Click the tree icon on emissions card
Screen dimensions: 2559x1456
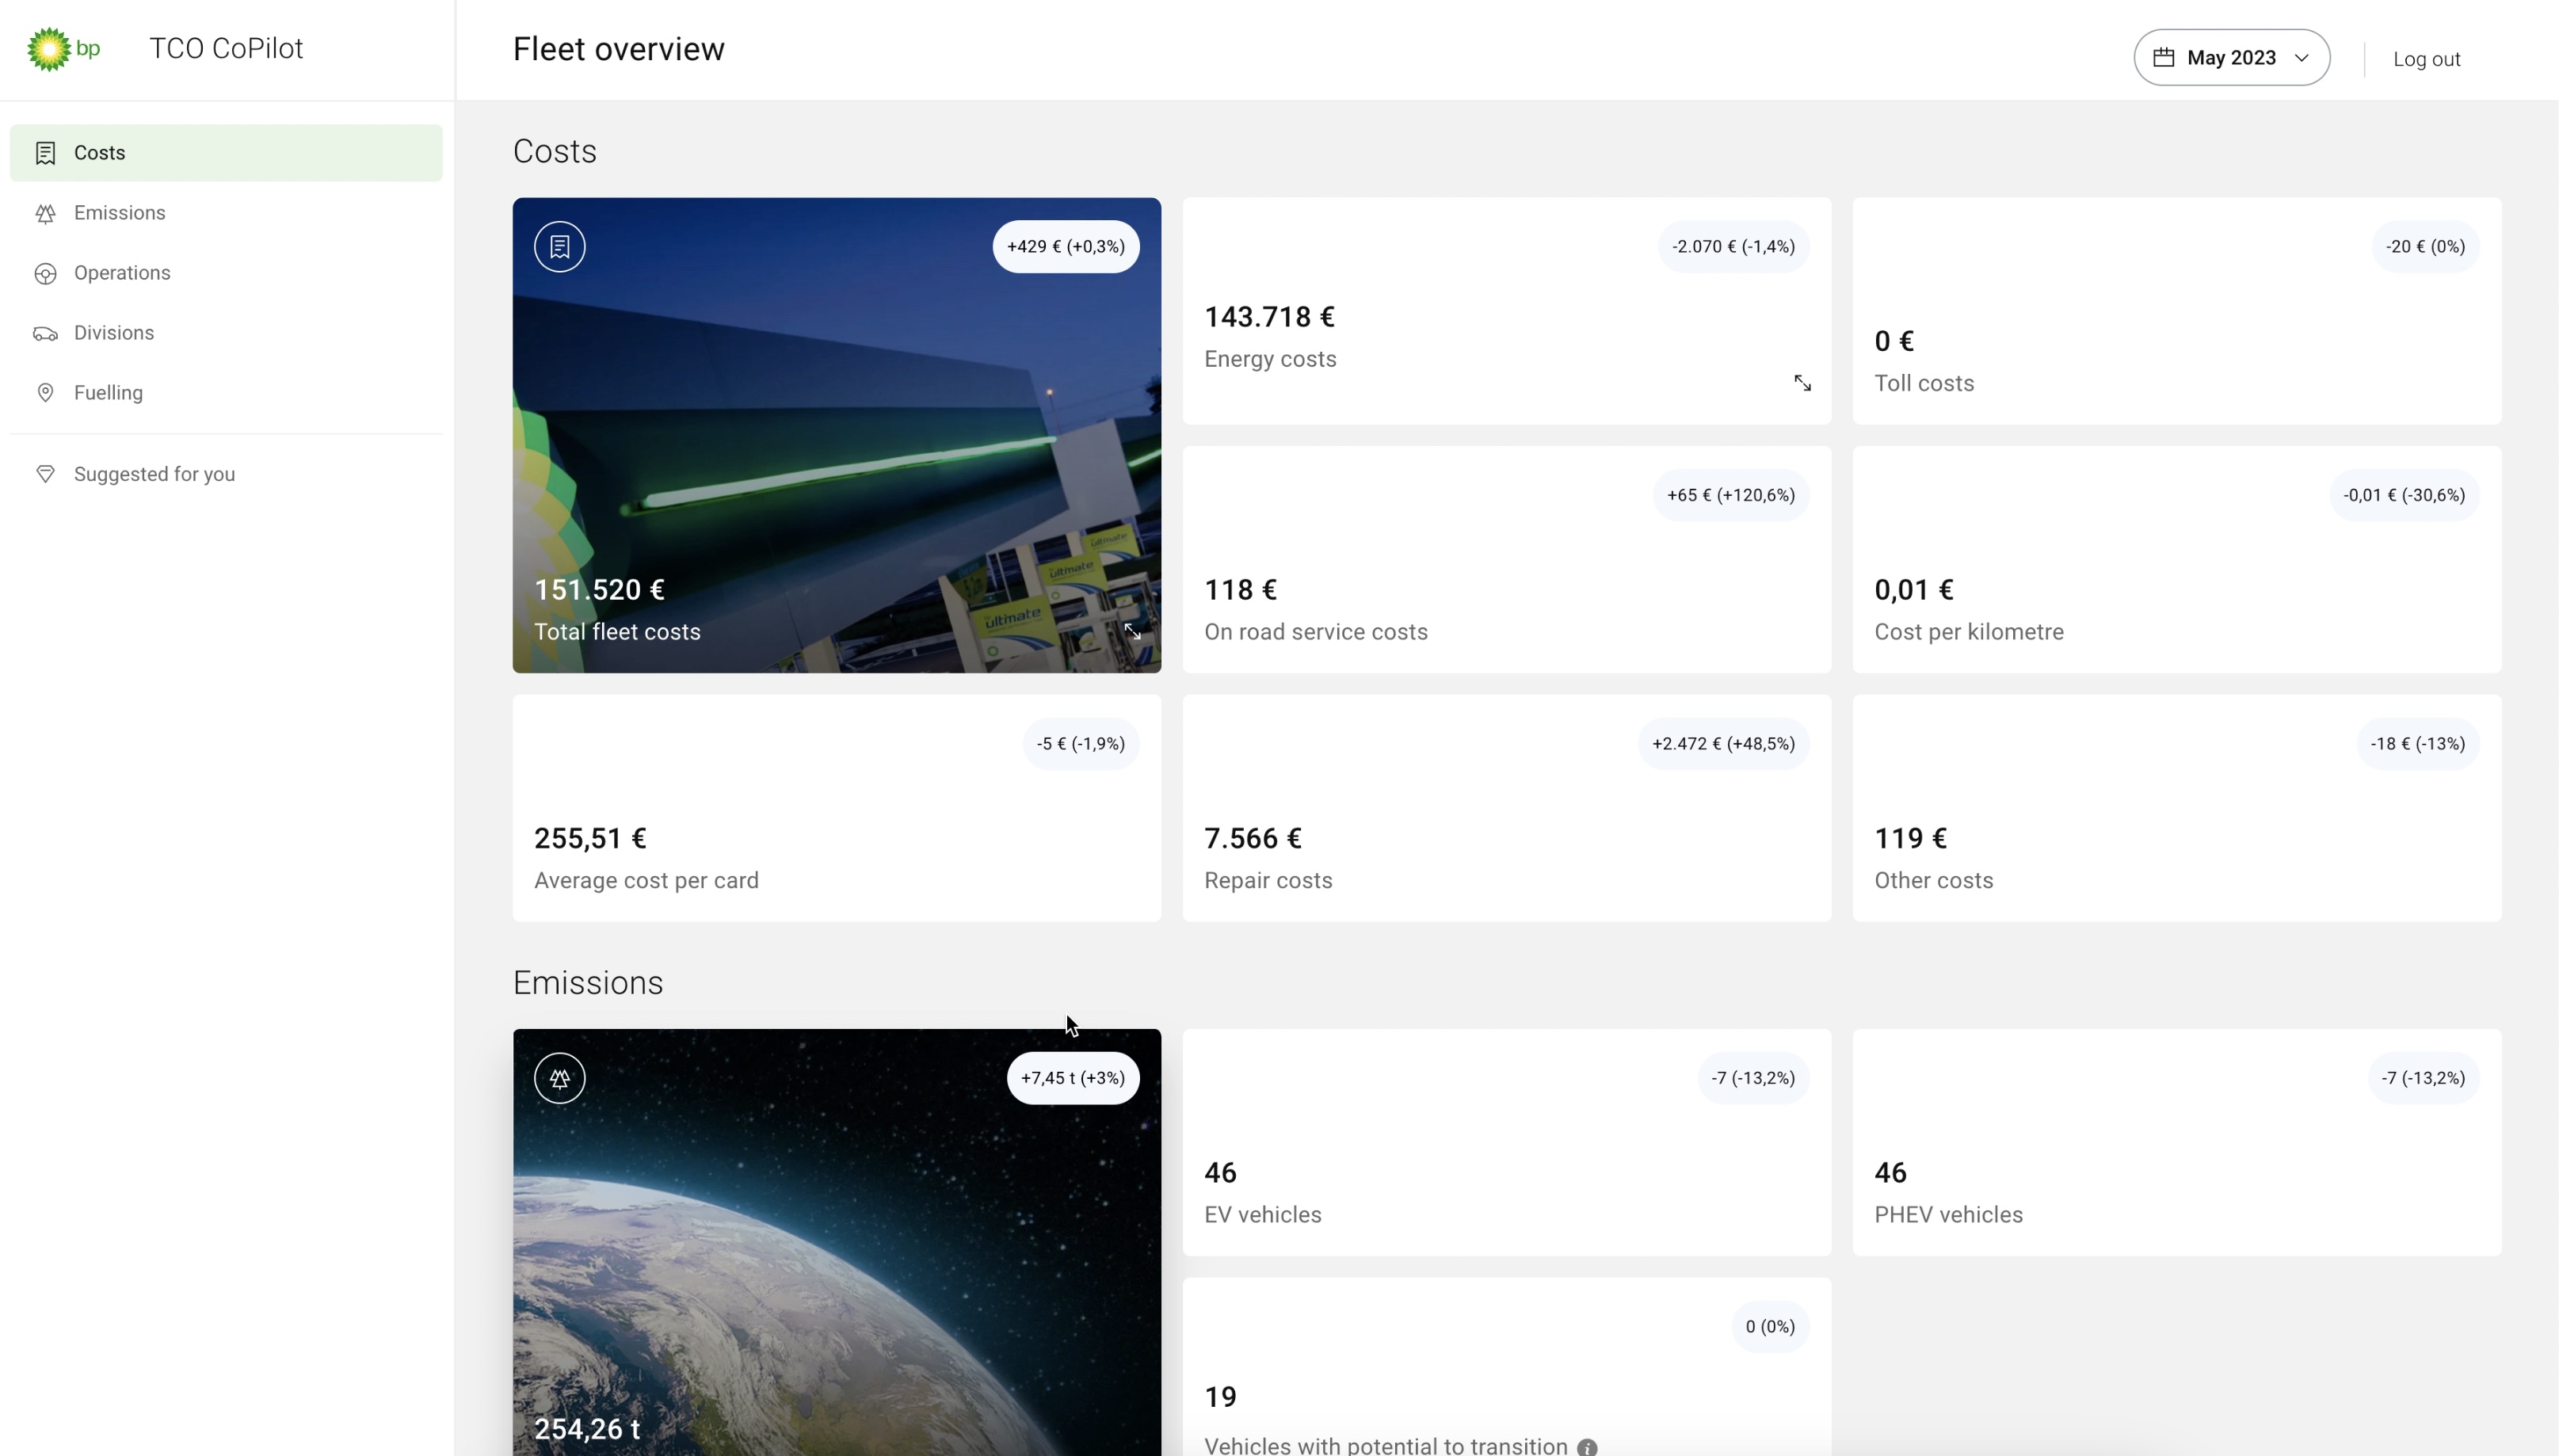[x=560, y=1078]
